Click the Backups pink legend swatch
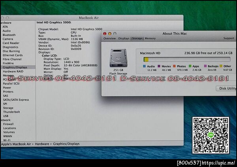 click(205, 66)
